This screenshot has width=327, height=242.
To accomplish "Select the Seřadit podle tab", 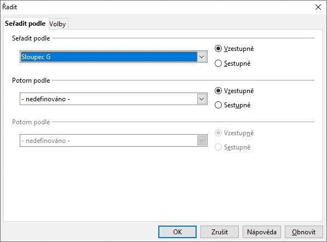I will click(x=25, y=24).
